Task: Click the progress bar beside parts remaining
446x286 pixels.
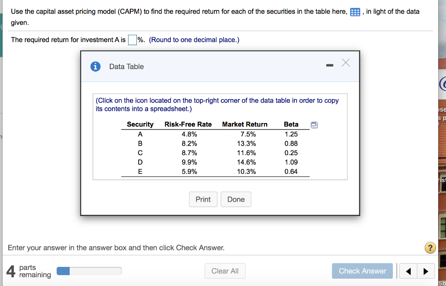Action: [89, 270]
